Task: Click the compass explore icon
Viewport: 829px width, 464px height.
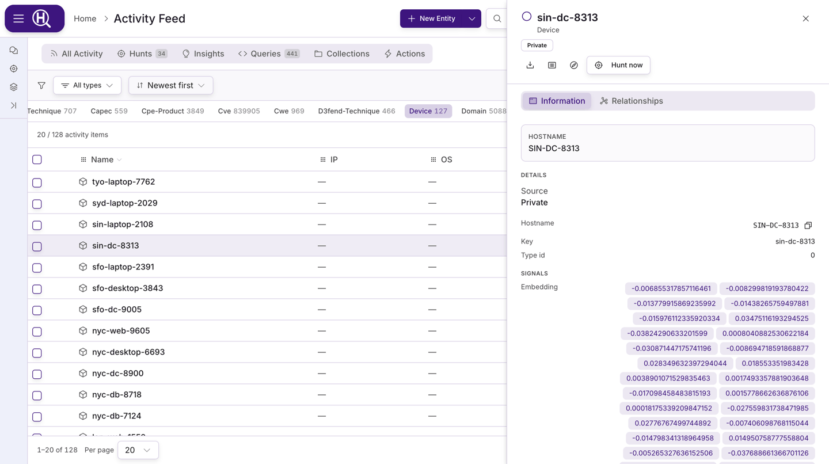Action: [x=574, y=65]
